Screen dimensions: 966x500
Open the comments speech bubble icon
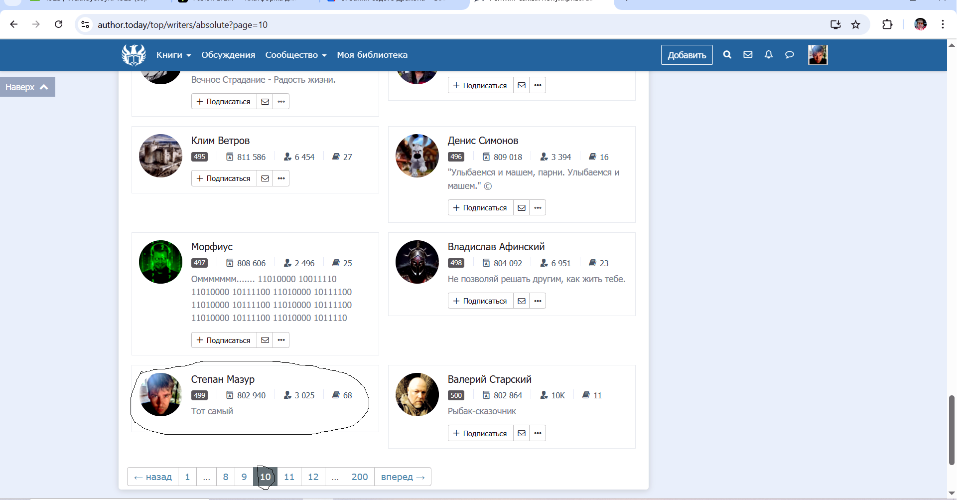(790, 55)
